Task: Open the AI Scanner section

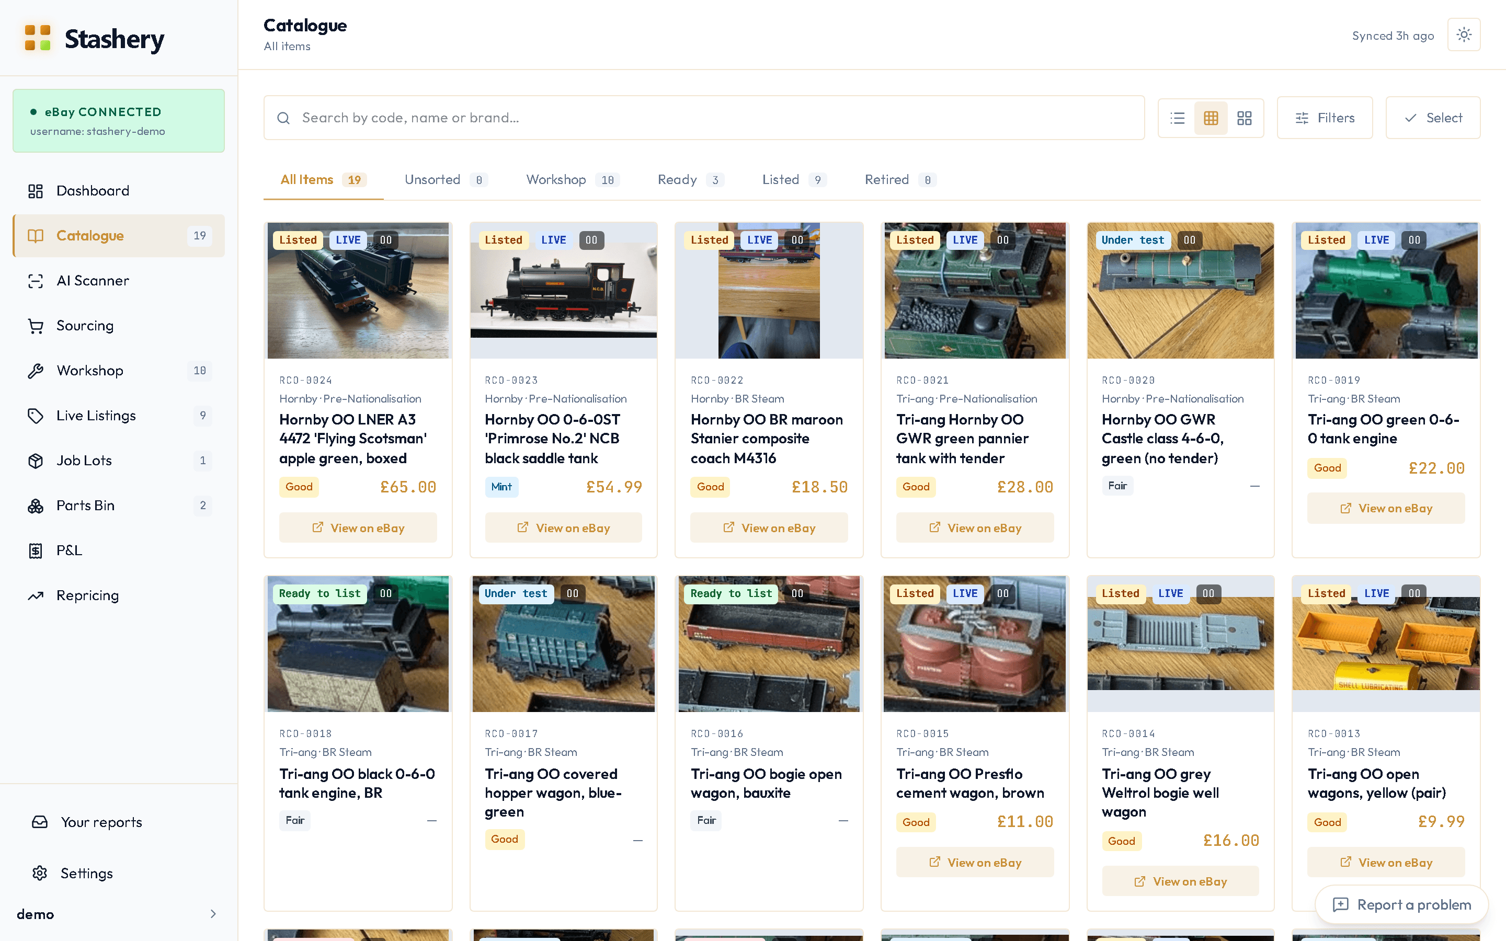Action: coord(118,281)
